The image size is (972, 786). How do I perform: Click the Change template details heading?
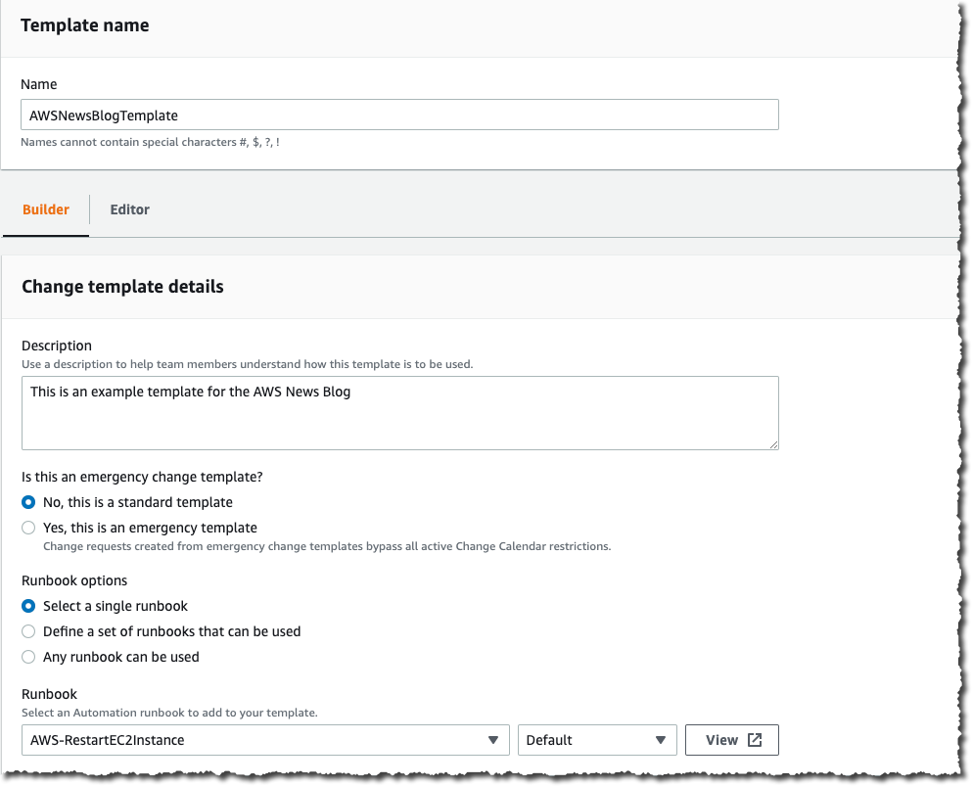click(121, 286)
